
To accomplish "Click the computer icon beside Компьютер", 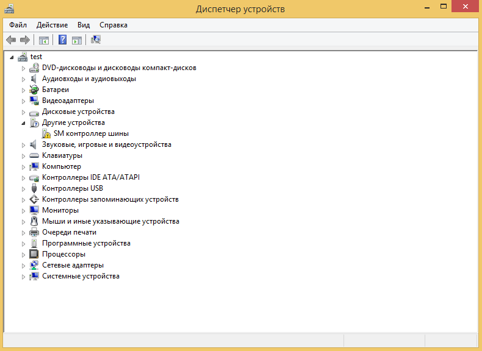I will [x=34, y=166].
